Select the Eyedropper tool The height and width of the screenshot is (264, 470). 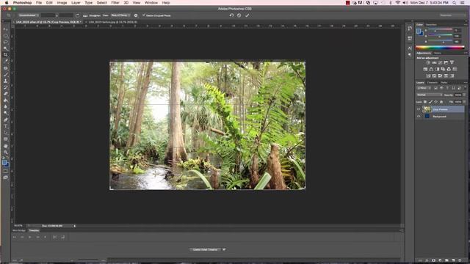tap(5, 61)
